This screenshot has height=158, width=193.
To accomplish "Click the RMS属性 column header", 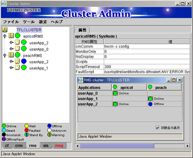I will click(x=90, y=42).
